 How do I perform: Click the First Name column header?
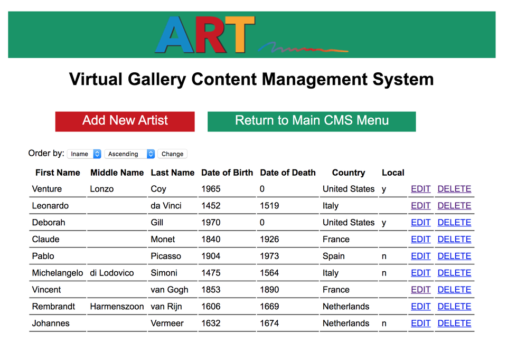click(58, 173)
